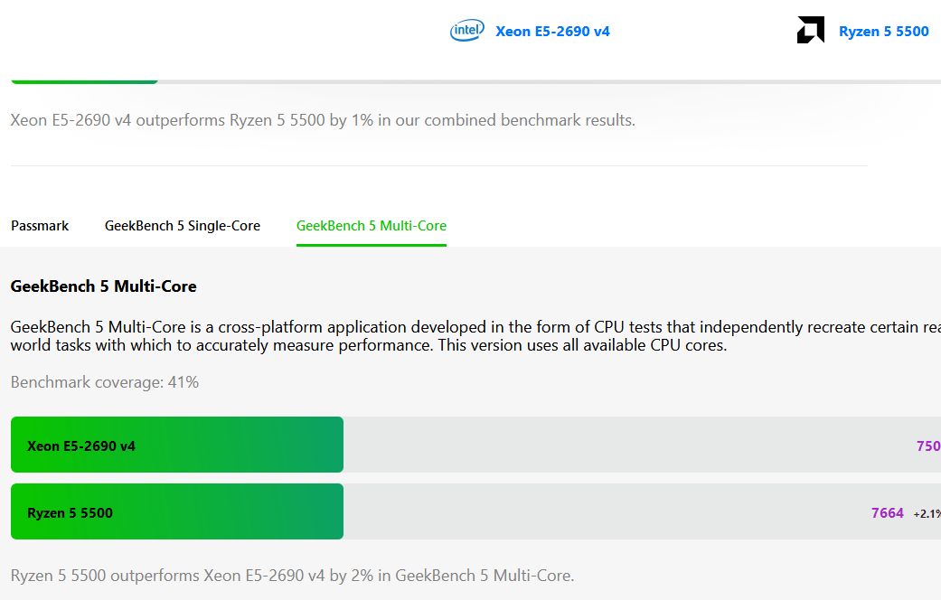Click the +2.1% difference label

pos(927,513)
